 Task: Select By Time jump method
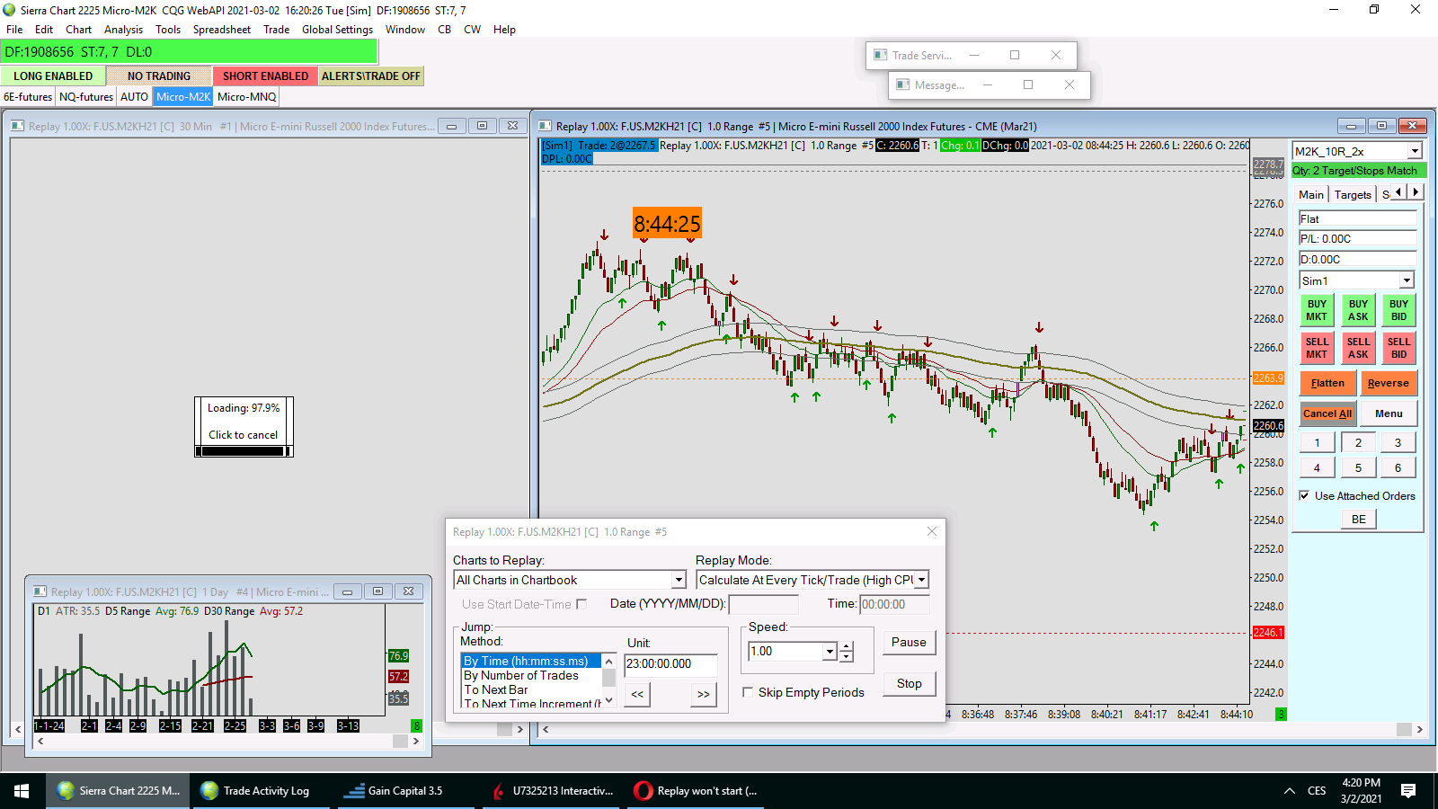point(530,661)
